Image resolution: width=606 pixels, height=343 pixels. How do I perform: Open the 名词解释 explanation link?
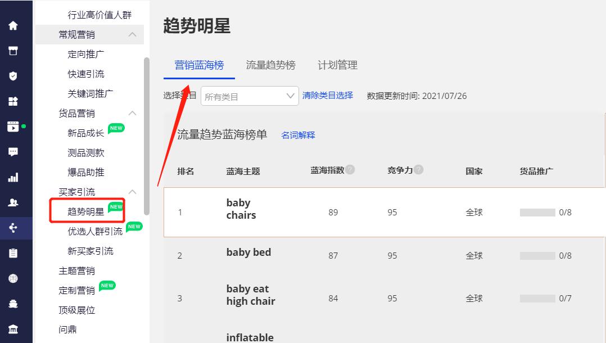[x=299, y=135]
